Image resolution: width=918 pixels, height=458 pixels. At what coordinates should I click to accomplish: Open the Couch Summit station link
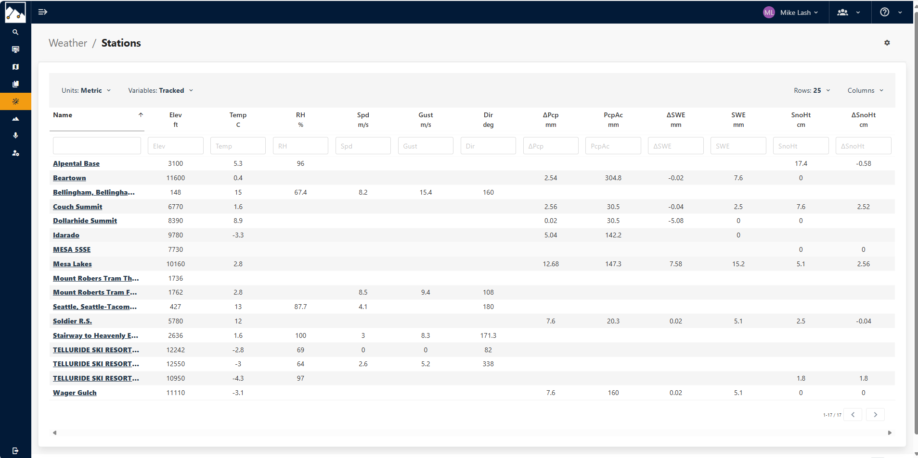[78, 207]
